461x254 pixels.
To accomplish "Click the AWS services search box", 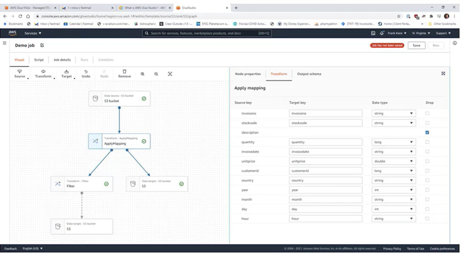I will pos(207,33).
